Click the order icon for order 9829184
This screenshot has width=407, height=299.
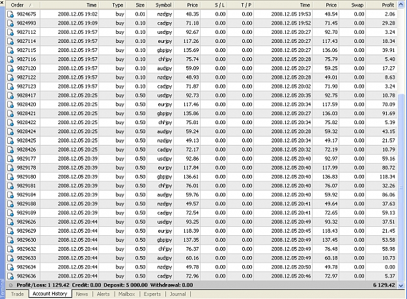[x=10, y=195]
